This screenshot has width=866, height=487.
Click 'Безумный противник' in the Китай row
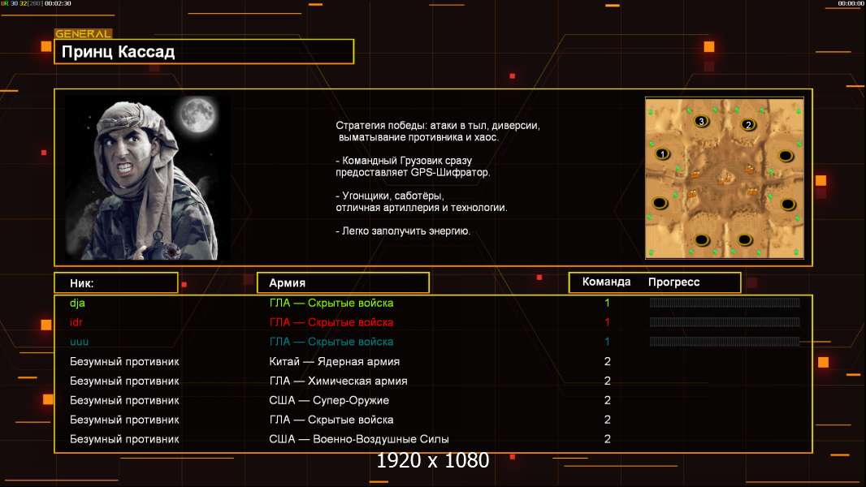point(124,362)
